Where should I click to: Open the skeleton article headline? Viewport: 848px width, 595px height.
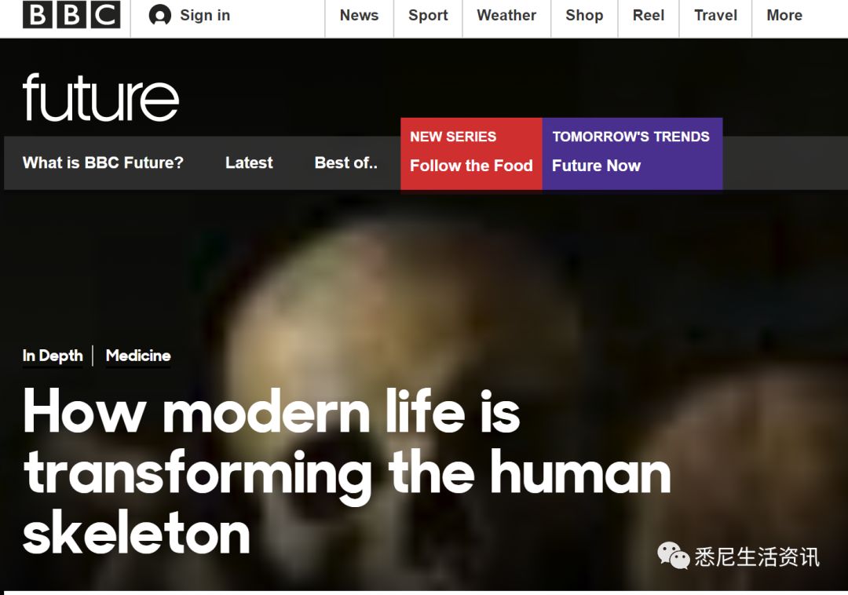[x=346, y=471]
